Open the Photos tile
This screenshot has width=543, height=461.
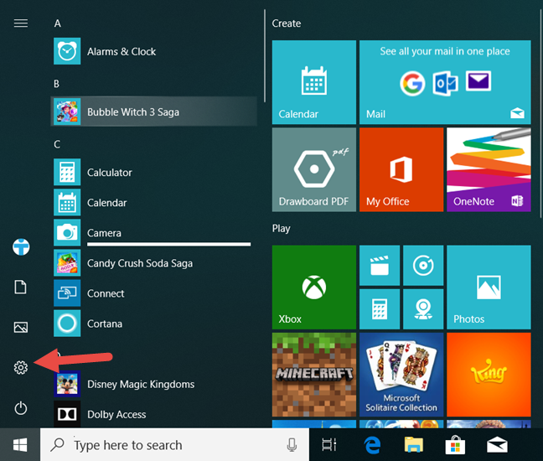coord(489,287)
